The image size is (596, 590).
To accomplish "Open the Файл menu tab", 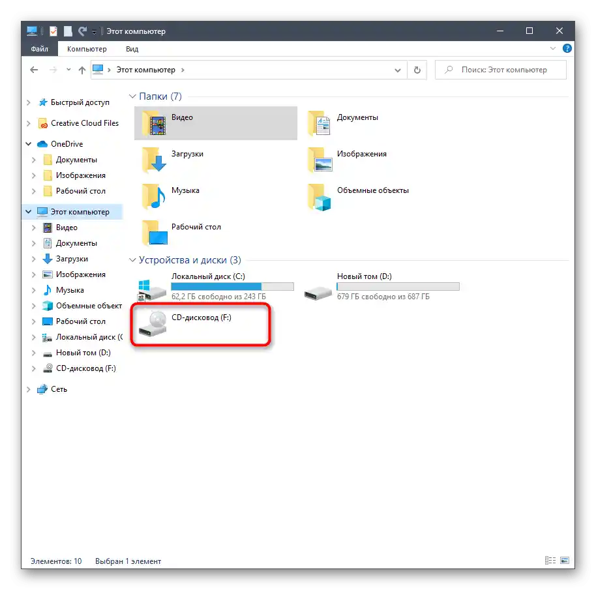I will (x=40, y=49).
